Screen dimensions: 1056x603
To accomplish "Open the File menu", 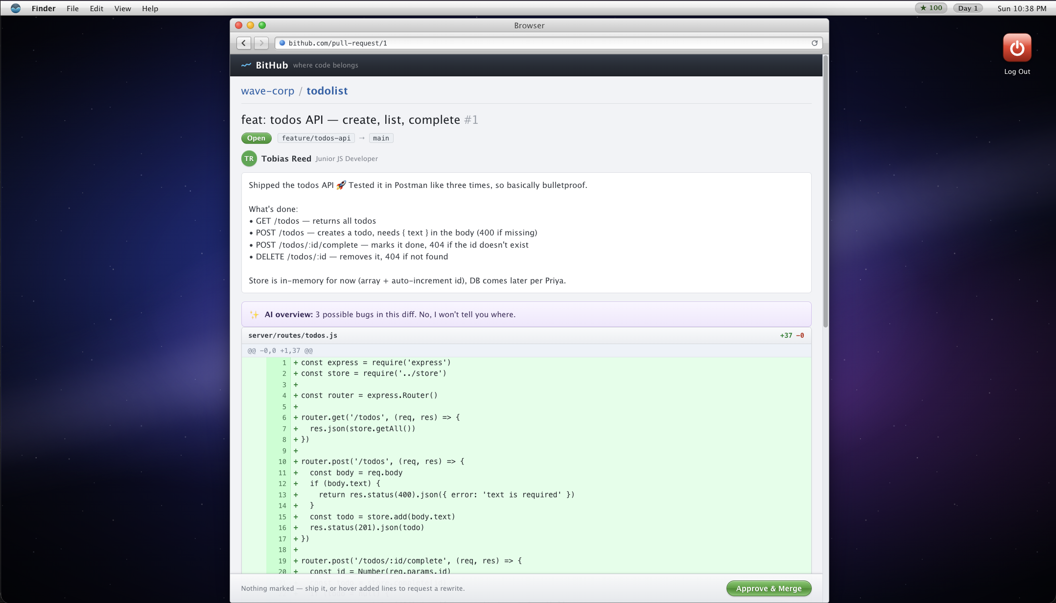I will 72,8.
